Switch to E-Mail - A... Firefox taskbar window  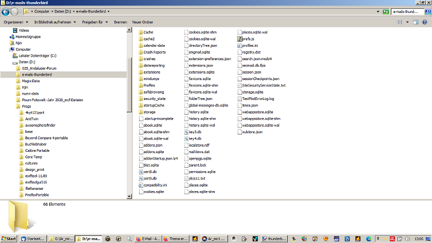pyautogui.click(x=148, y=239)
